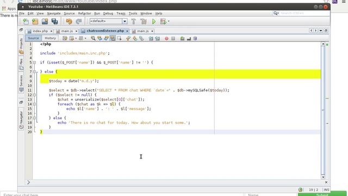Click the Stop Macro Recording square icon
348x196 pixels.
pyautogui.click(x=173, y=39)
